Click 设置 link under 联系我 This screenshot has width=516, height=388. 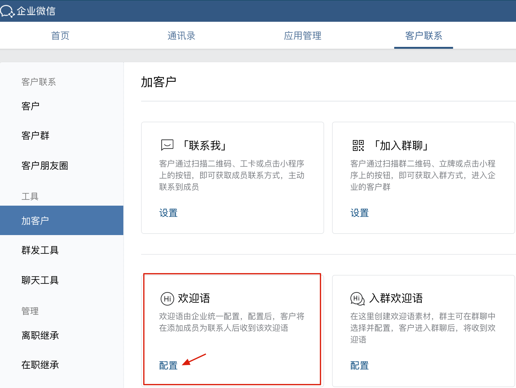coord(168,213)
